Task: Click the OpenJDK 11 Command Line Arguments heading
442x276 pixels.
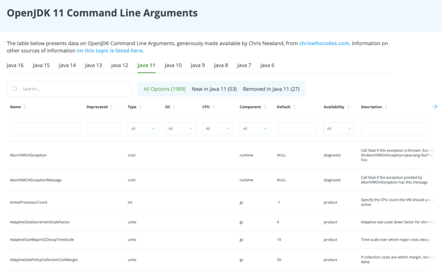Action: (102, 13)
